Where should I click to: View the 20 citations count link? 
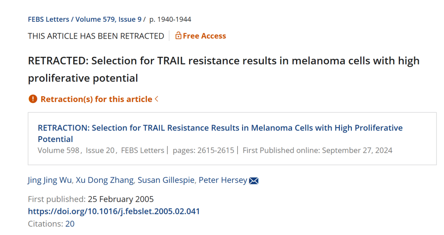pyautogui.click(x=70, y=223)
